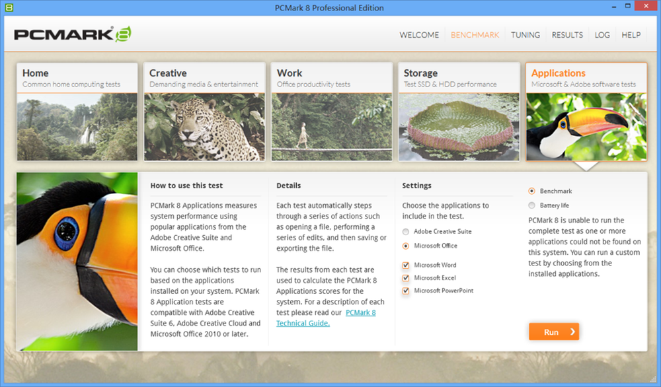Open the Welcome tab
The width and height of the screenshot is (661, 387).
point(419,35)
